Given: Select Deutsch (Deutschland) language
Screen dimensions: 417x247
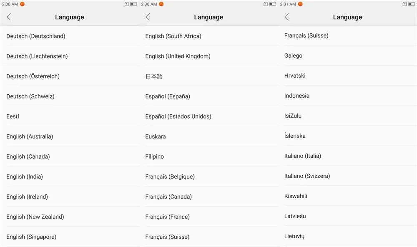Looking at the screenshot, I should tap(70, 36).
